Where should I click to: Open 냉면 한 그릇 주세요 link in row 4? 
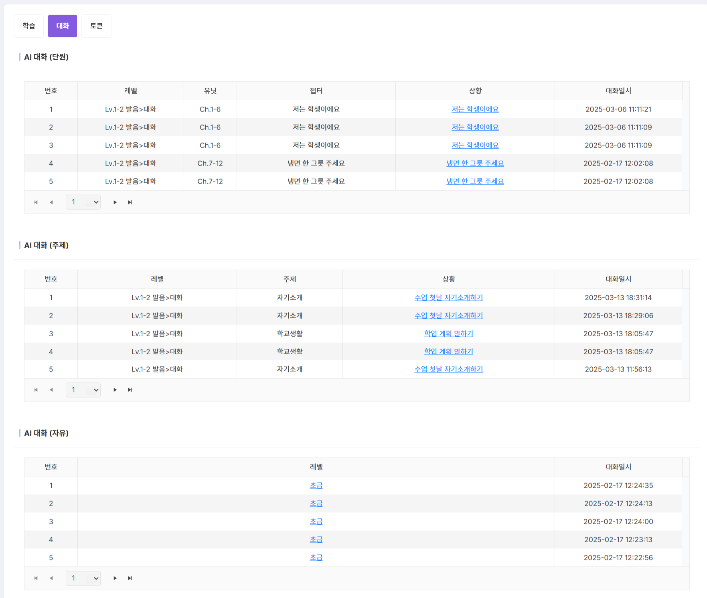pos(475,164)
